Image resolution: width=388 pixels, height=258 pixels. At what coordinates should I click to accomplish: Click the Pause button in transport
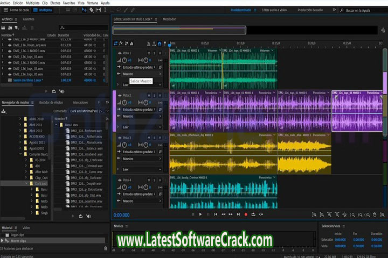click(208, 214)
